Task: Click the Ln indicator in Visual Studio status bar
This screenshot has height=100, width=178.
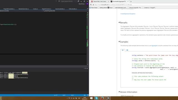Action: (x=56, y=95)
